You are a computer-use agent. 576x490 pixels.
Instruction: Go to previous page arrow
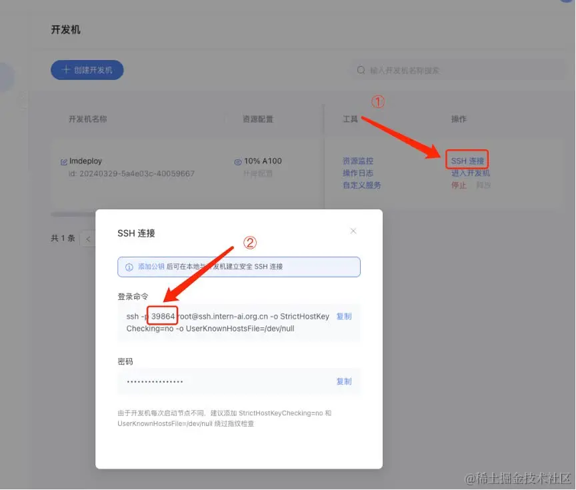pyautogui.click(x=88, y=239)
